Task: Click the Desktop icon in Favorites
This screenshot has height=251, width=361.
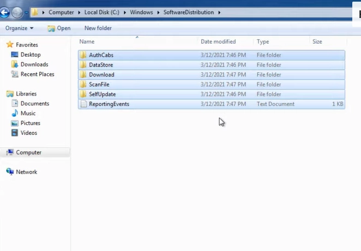Action: pos(15,55)
